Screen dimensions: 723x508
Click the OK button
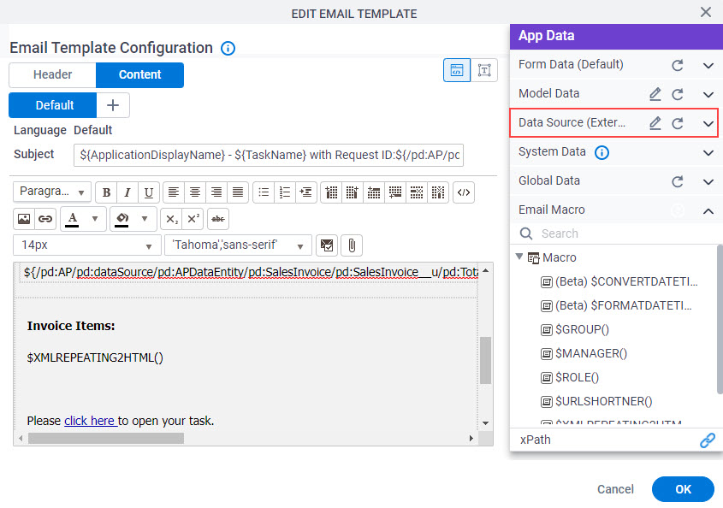(683, 489)
